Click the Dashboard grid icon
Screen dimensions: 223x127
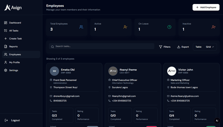[x=6, y=23]
